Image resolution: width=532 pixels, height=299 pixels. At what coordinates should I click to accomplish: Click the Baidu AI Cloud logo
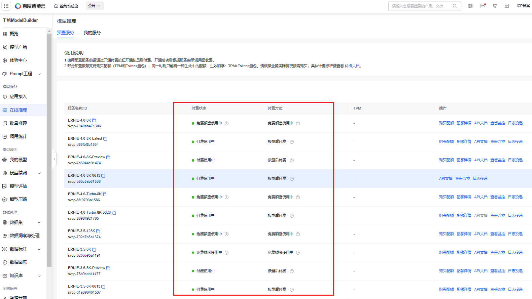coord(30,6)
